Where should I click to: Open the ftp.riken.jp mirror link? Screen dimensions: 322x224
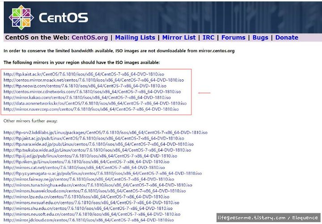coord(86,162)
